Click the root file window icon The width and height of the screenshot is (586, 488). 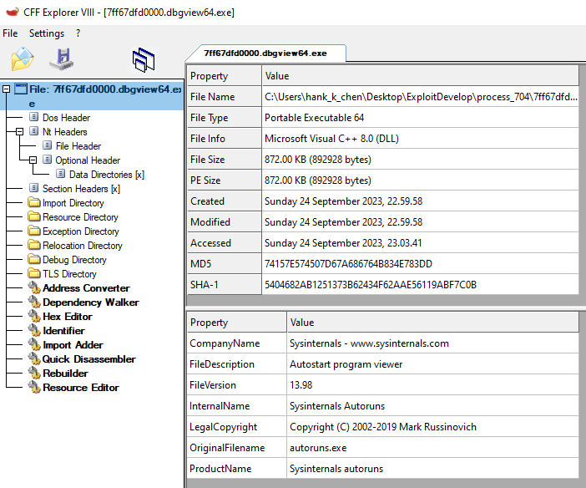pos(21,89)
